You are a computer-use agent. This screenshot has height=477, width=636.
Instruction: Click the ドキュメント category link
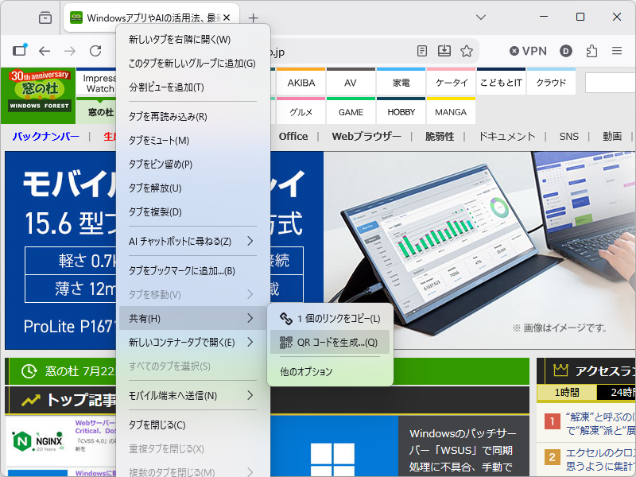[506, 136]
